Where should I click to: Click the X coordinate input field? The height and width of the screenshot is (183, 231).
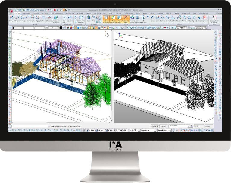coord(91,130)
